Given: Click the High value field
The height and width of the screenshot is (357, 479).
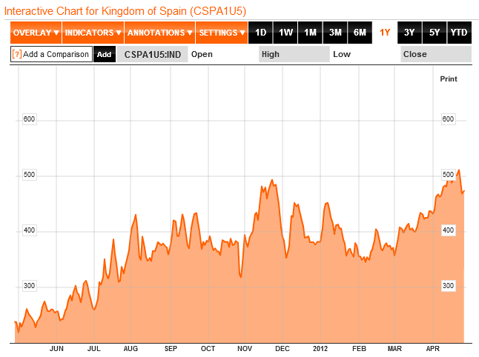Looking at the screenshot, I should coord(294,54).
